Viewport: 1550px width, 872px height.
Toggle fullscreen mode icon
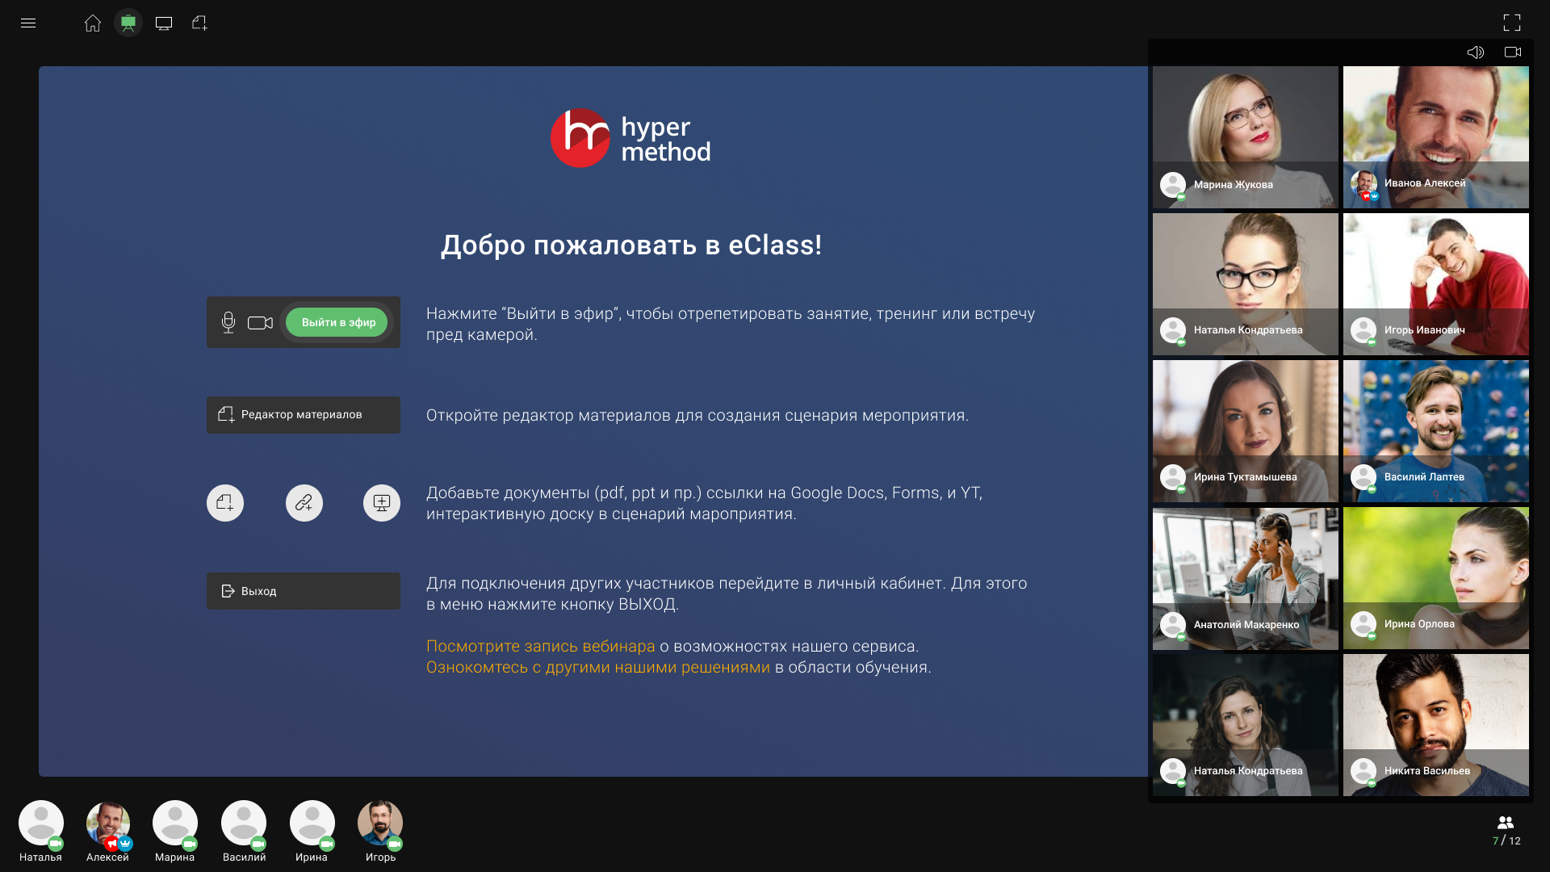1512,23
